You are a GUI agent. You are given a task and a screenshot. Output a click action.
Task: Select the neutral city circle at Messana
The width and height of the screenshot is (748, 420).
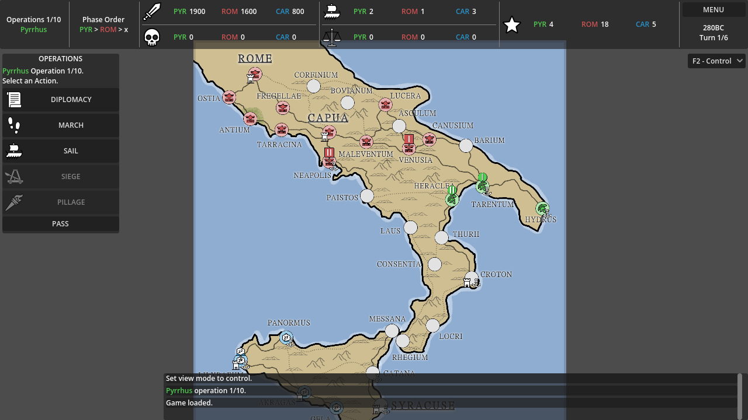pos(392,331)
